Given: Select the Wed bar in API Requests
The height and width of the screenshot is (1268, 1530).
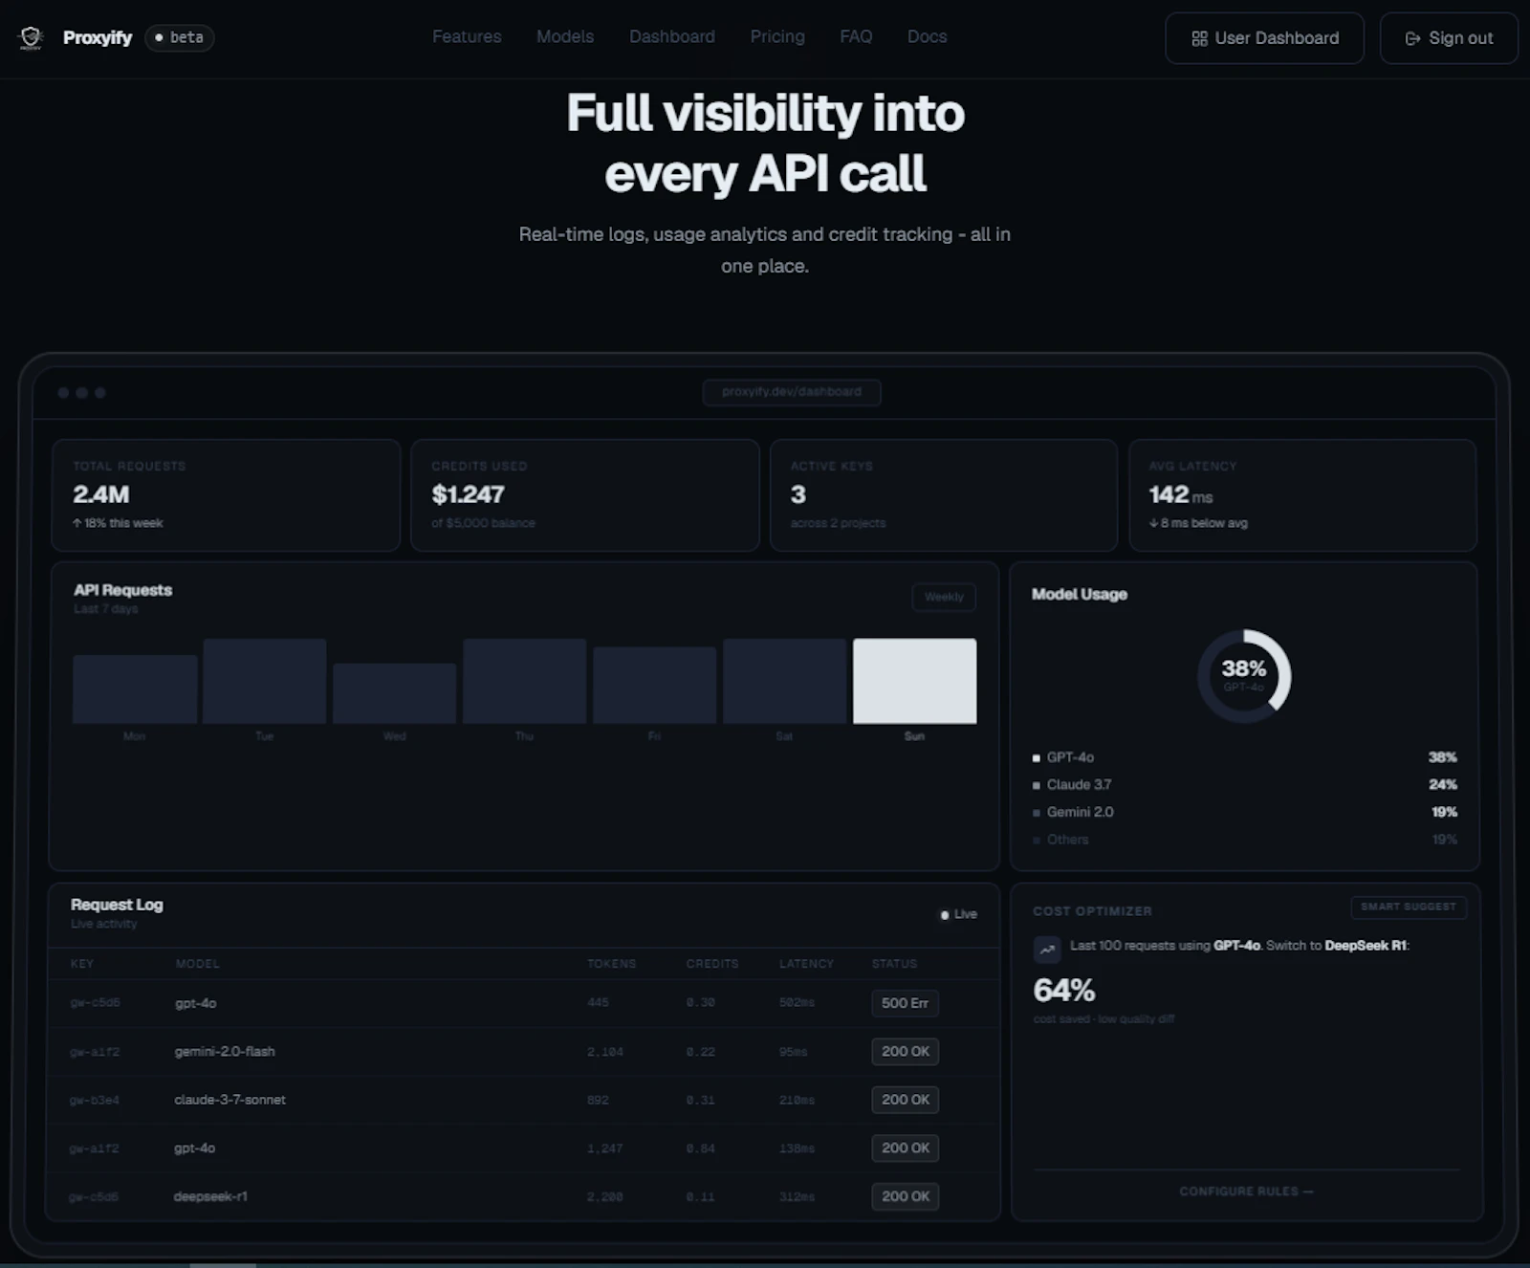Looking at the screenshot, I should point(395,693).
